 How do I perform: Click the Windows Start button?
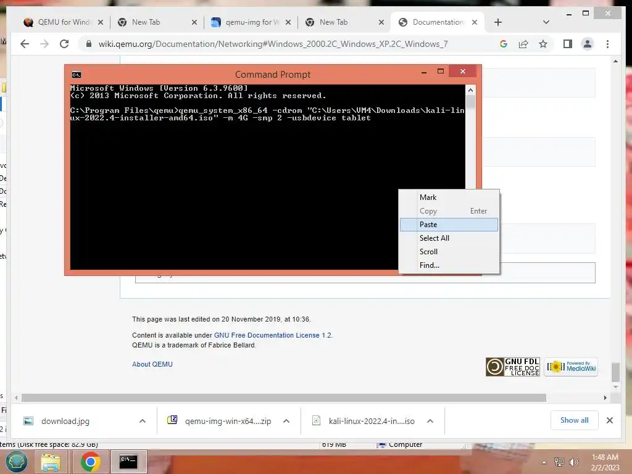[16, 462]
